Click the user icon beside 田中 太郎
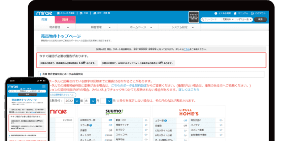Viewport: 303px width, 141px height. coord(95,13)
